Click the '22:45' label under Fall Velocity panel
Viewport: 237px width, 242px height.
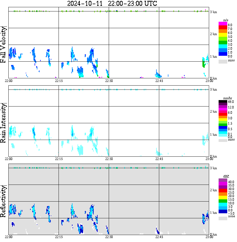[x=159, y=81]
